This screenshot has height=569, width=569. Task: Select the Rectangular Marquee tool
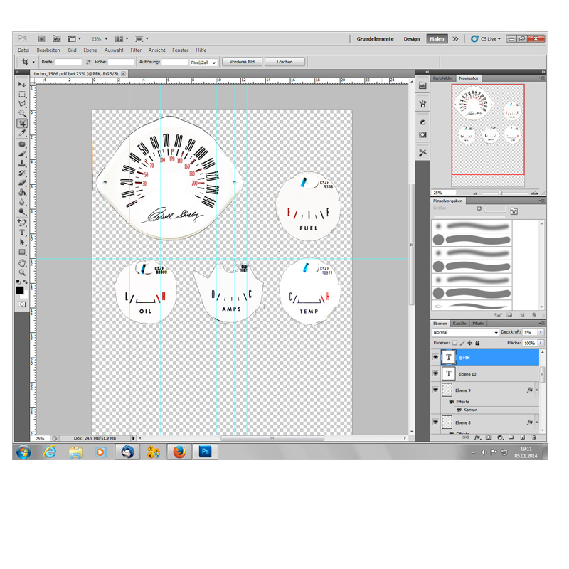pos(22,95)
